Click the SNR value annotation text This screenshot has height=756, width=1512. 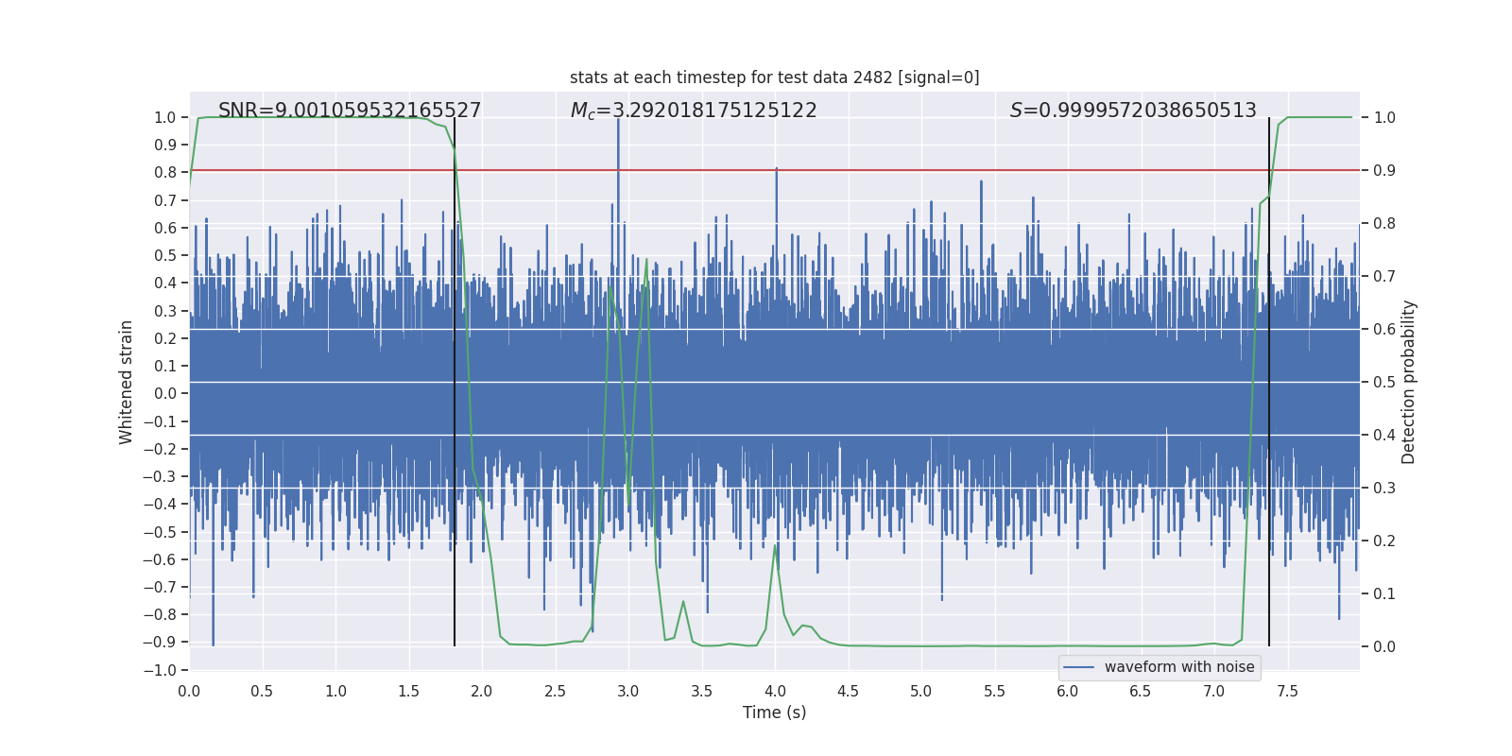click(350, 111)
